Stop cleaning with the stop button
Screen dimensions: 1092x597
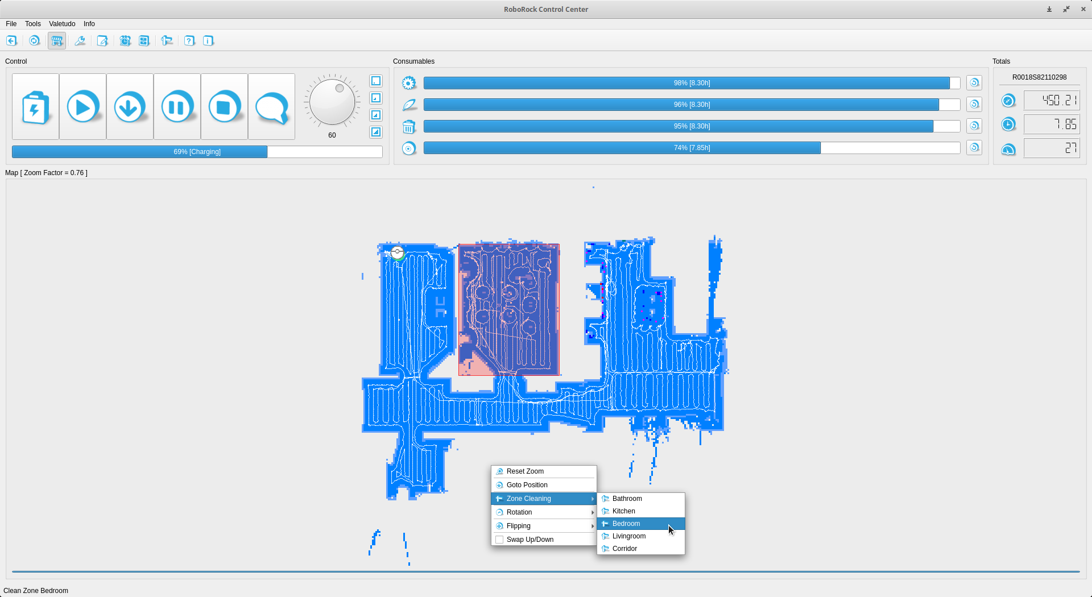click(224, 106)
